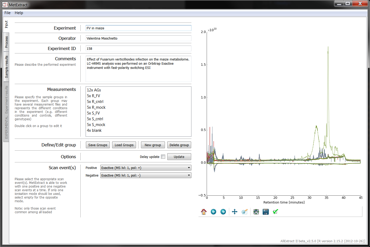Screen dimensions: 370x247
Task: Click the New group button
Action: tap(153, 145)
